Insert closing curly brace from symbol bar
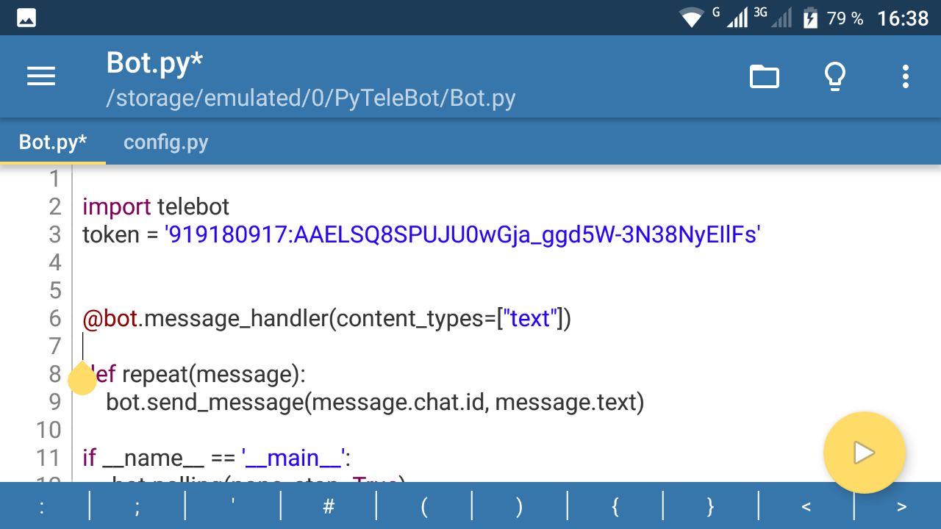The height and width of the screenshot is (529, 941). coord(710,506)
